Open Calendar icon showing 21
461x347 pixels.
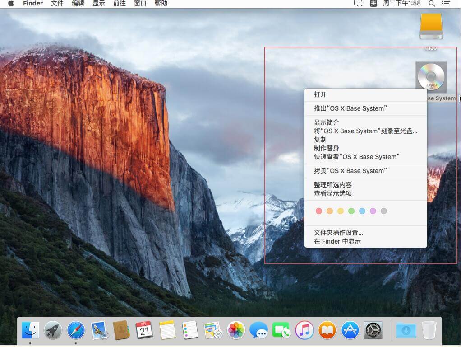click(x=144, y=330)
